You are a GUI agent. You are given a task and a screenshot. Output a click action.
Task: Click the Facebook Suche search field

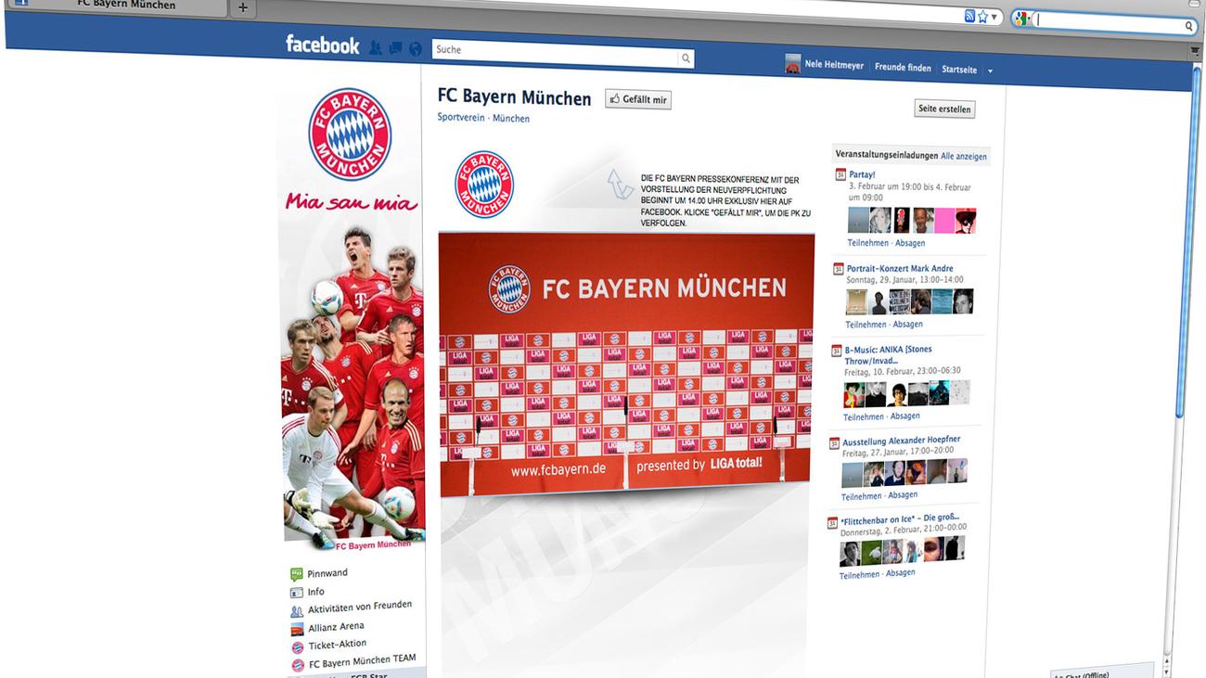click(x=555, y=55)
